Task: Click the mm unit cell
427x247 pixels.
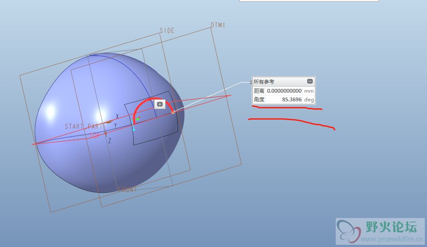Action: [x=308, y=91]
